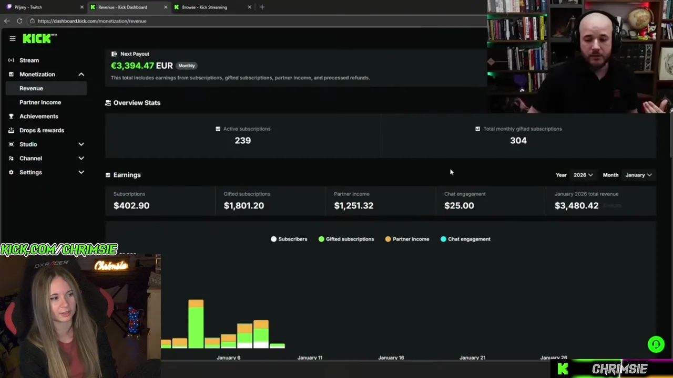673x378 pixels.
Task: Switch to the Pfjmy - Twitch tab
Action: click(45, 7)
